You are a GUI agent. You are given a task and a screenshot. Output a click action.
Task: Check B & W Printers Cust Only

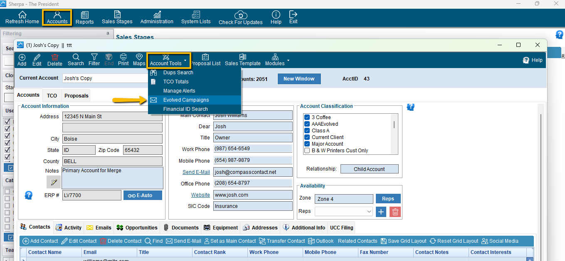point(307,151)
